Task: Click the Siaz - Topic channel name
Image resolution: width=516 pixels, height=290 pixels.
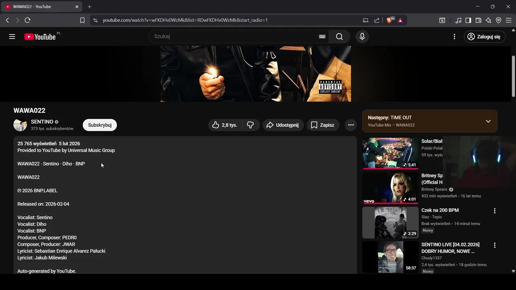Action: [x=432, y=217]
